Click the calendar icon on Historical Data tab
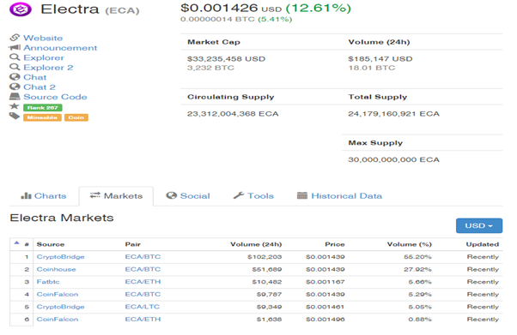Image resolution: width=517 pixels, height=335 pixels. [x=302, y=195]
